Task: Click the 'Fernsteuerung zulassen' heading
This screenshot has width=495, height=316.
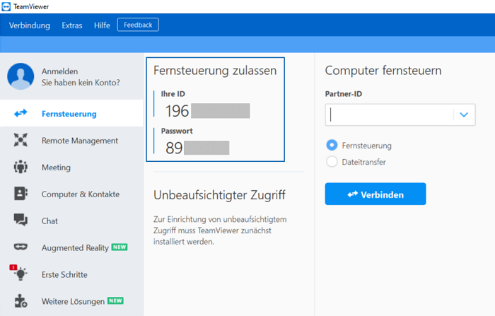Action: coord(215,71)
